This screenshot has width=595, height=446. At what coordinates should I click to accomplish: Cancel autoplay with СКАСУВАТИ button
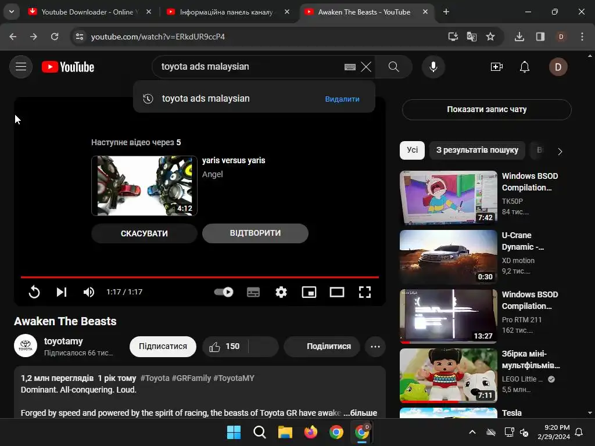(144, 233)
